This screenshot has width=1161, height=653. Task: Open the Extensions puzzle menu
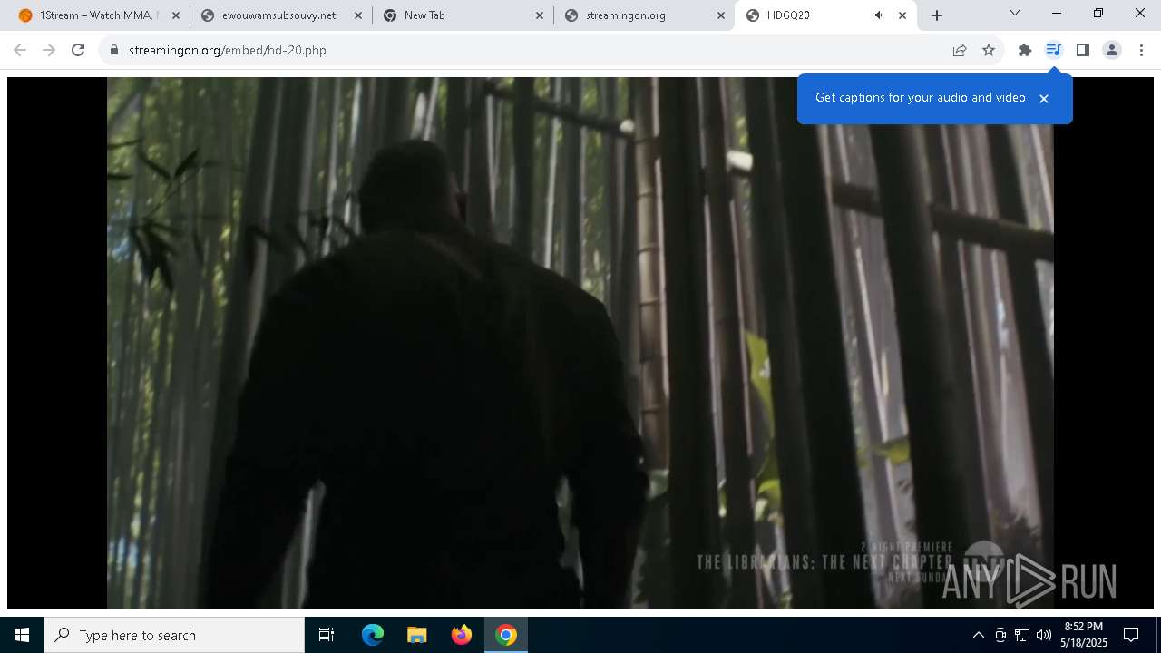(1025, 50)
